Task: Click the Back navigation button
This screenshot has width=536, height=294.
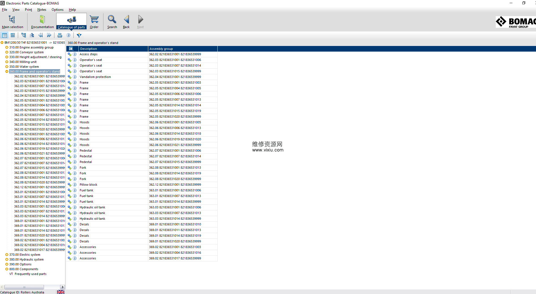Action: click(126, 22)
